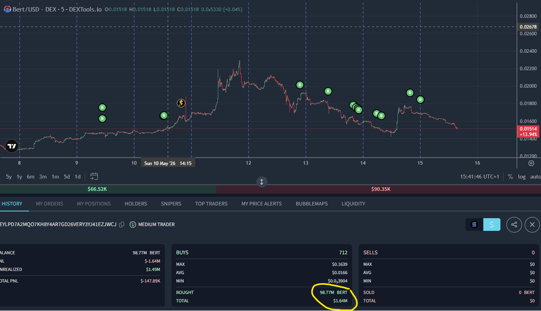
Task: Click the buys MAX value $0.1639
Action: point(339,264)
